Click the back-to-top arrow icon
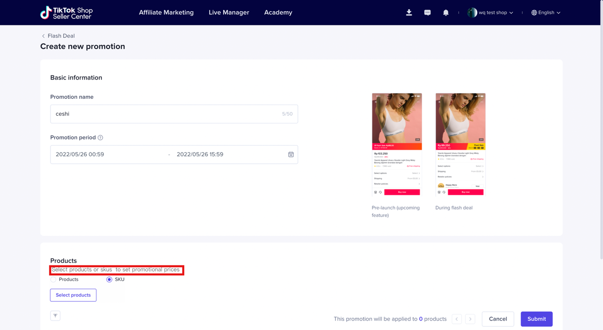 [55, 316]
